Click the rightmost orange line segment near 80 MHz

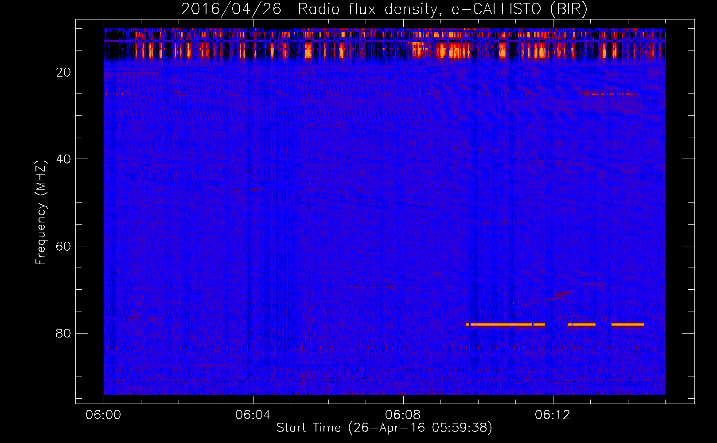pos(627,324)
